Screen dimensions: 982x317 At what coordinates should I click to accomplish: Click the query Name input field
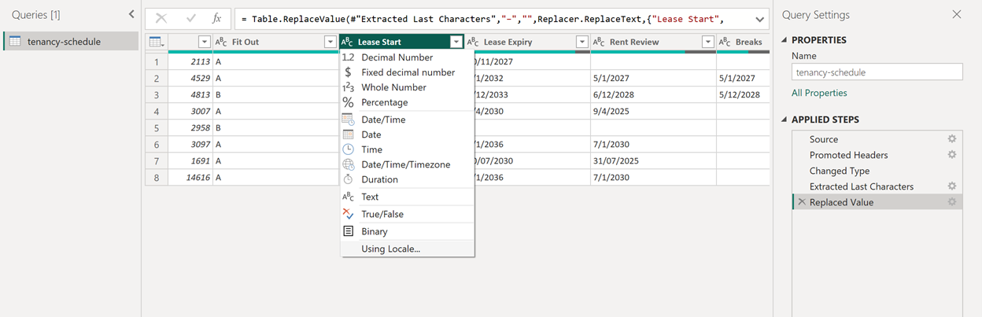click(x=877, y=72)
